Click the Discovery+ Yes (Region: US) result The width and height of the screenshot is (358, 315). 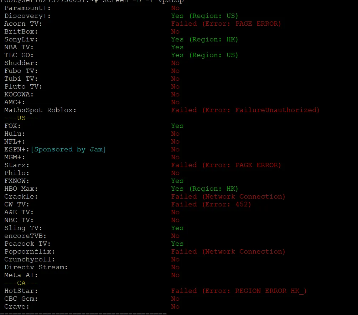click(204, 16)
